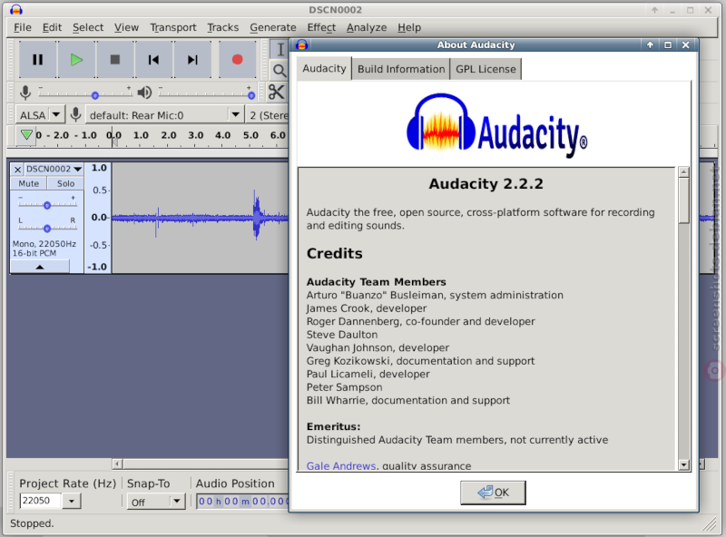Open the Analyze menu
This screenshot has height=537, width=726.
(x=367, y=28)
